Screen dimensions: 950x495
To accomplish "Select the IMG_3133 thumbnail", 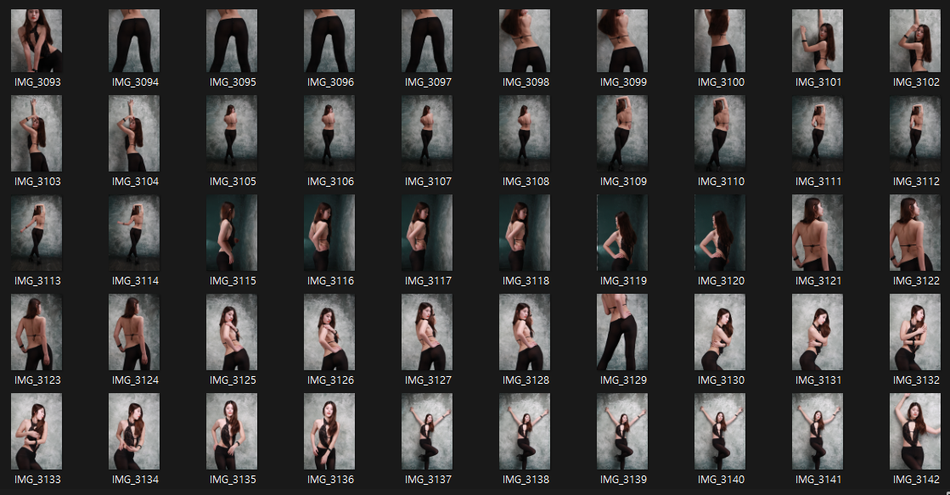I will 37,431.
